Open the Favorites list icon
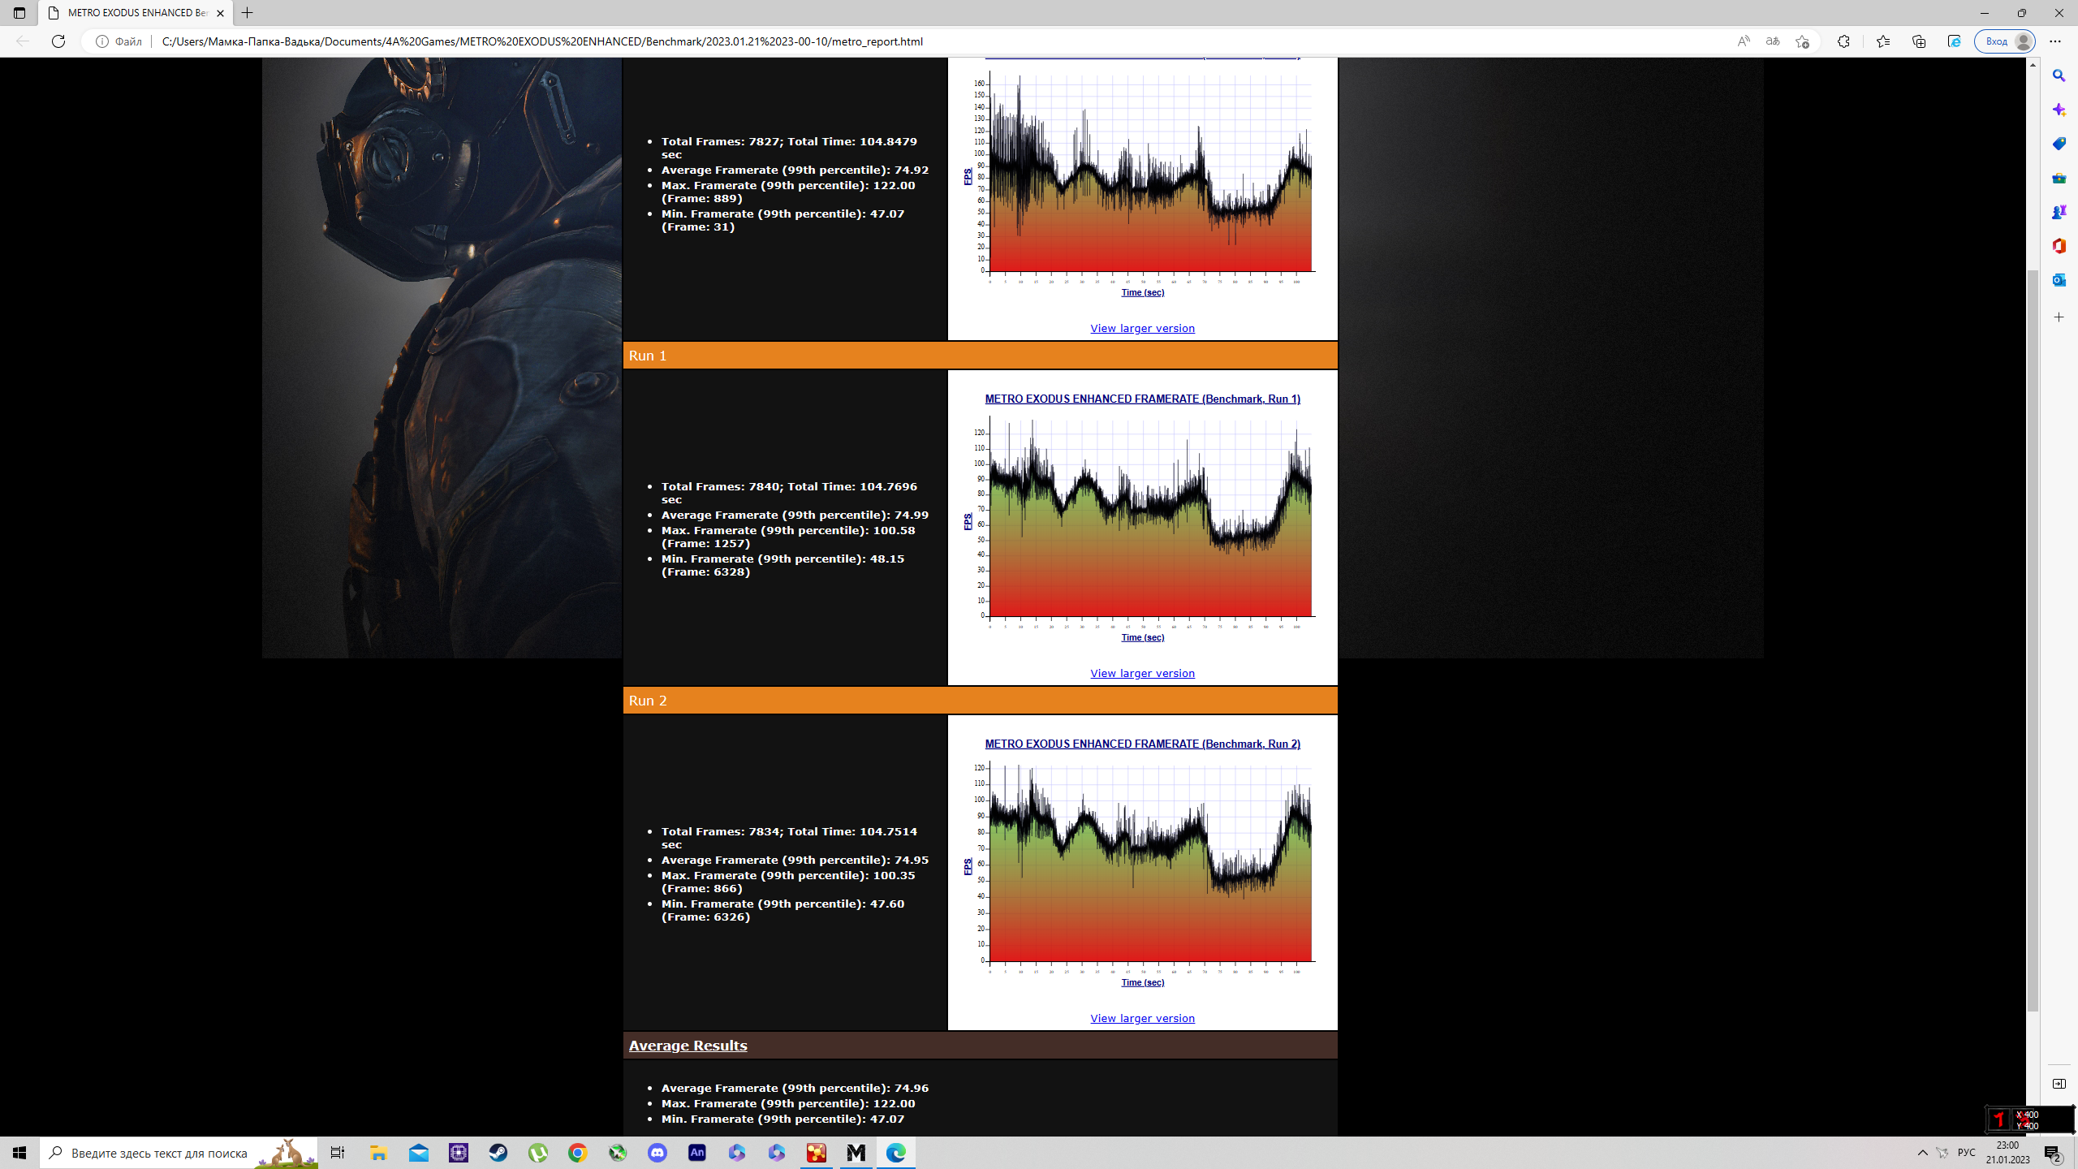 pyautogui.click(x=1883, y=41)
